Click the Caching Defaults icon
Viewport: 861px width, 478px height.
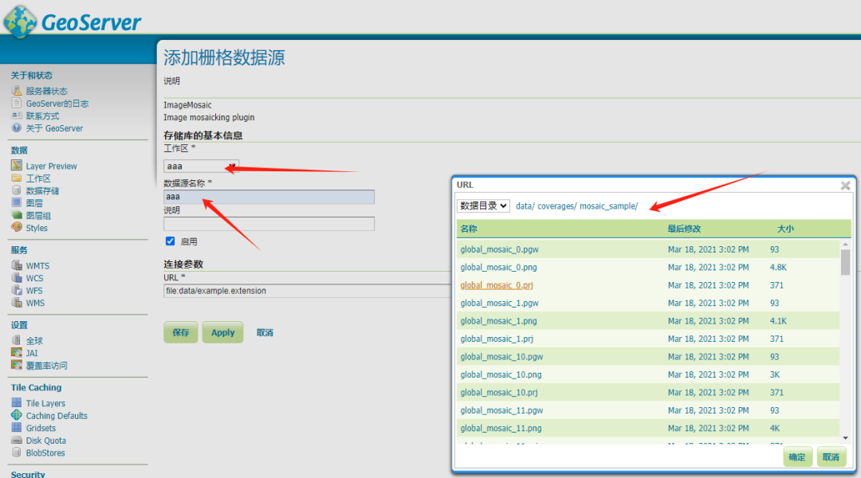tap(17, 415)
